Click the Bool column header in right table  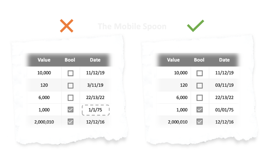(x=199, y=60)
